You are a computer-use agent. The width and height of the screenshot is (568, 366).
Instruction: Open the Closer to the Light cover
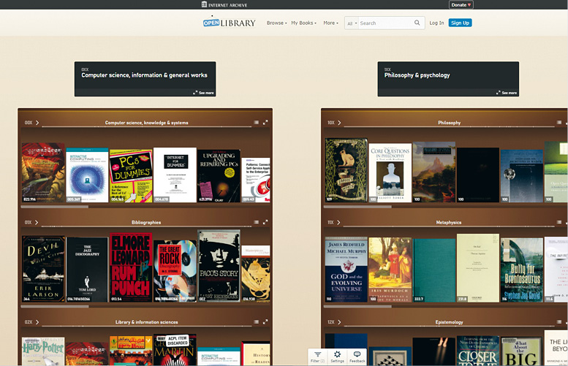(478, 351)
